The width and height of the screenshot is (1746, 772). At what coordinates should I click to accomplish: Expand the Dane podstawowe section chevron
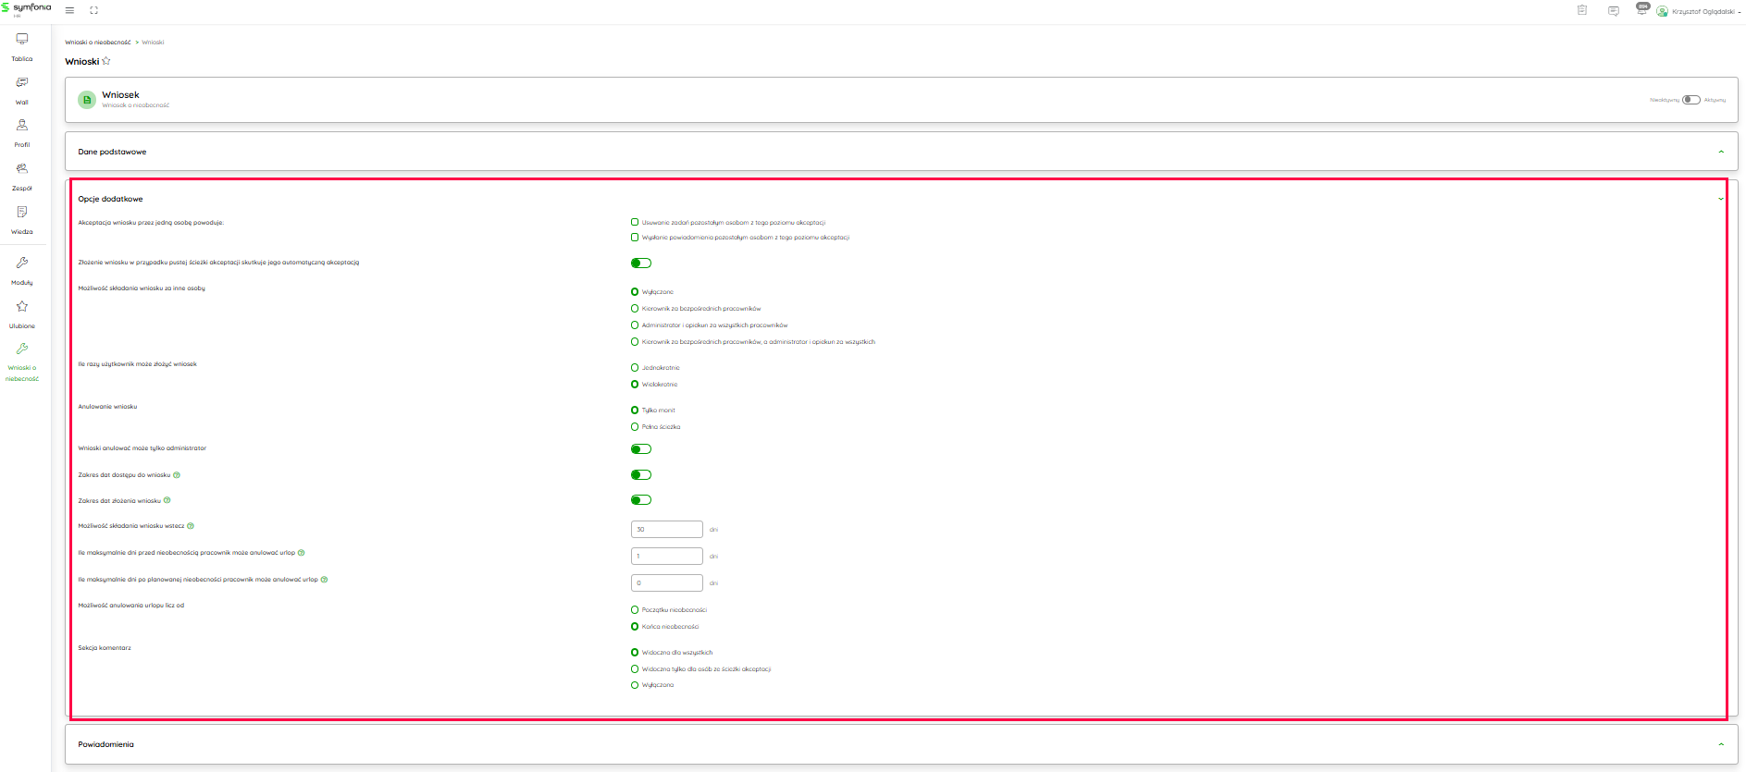click(1721, 152)
